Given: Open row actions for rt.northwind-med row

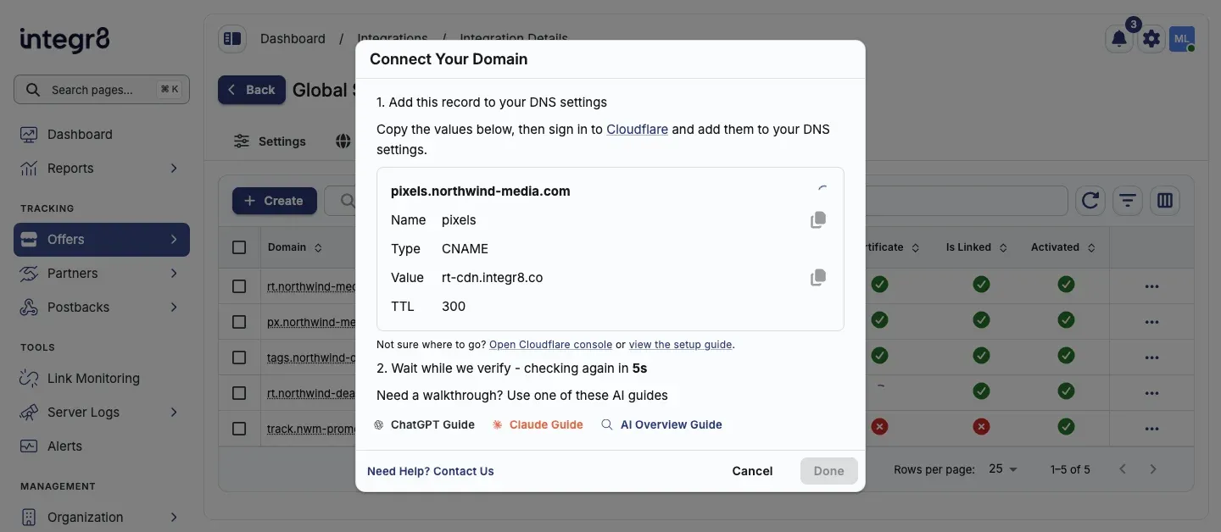Looking at the screenshot, I should [1151, 286].
